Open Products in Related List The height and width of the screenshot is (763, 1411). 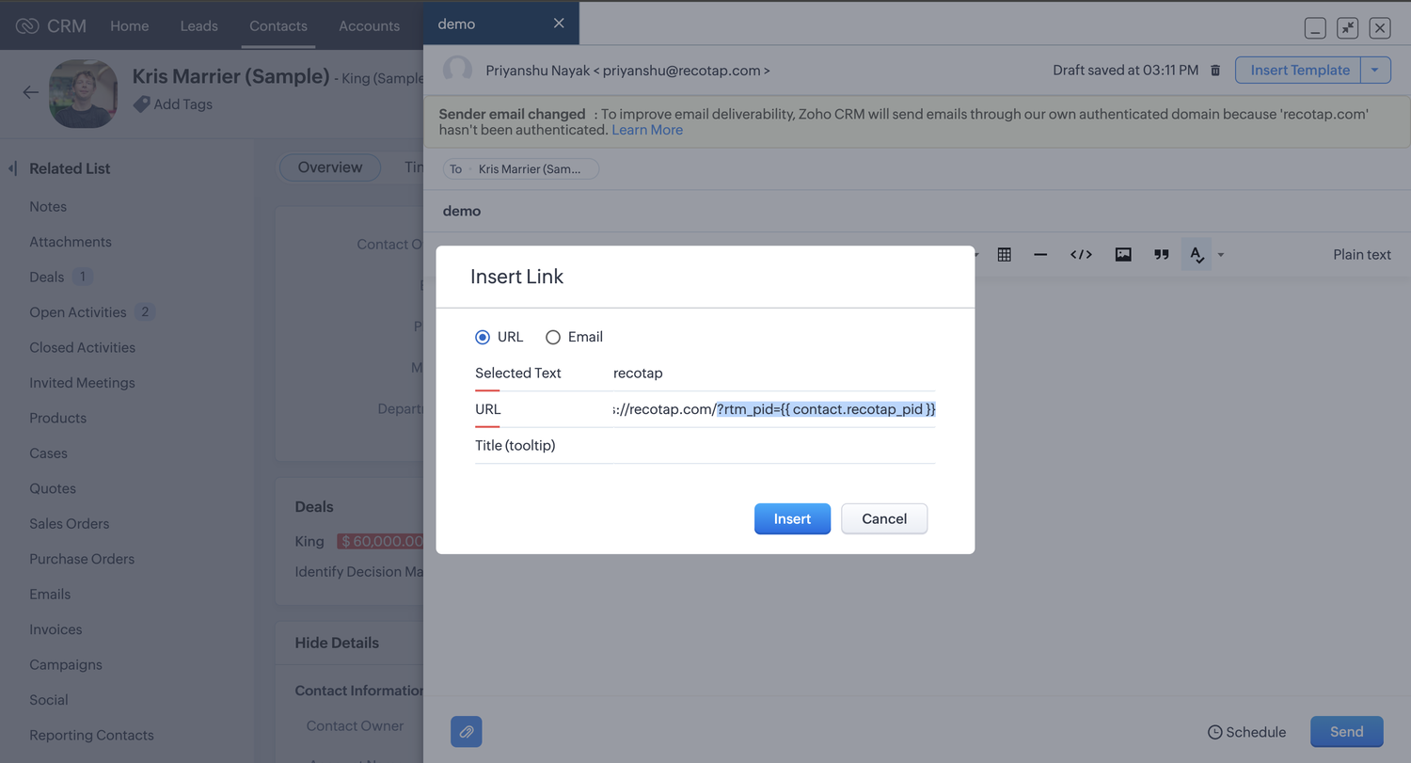57,418
